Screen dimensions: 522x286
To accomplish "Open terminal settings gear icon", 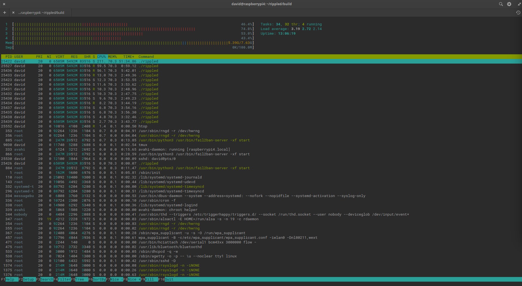I will (509, 4).
